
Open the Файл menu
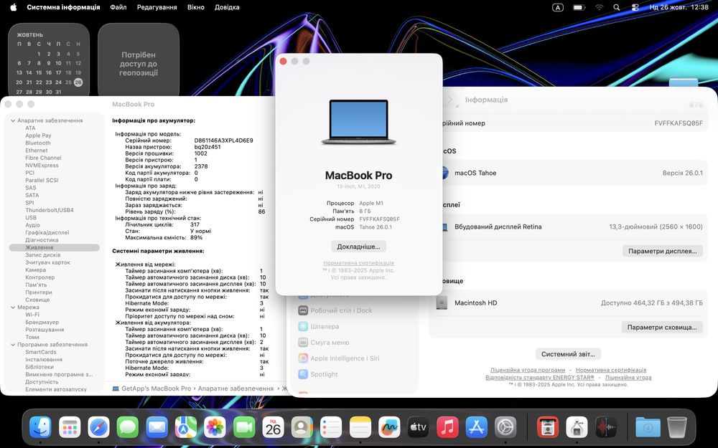118,7
